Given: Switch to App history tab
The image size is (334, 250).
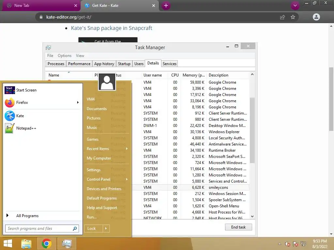Looking at the screenshot, I should [x=104, y=64].
